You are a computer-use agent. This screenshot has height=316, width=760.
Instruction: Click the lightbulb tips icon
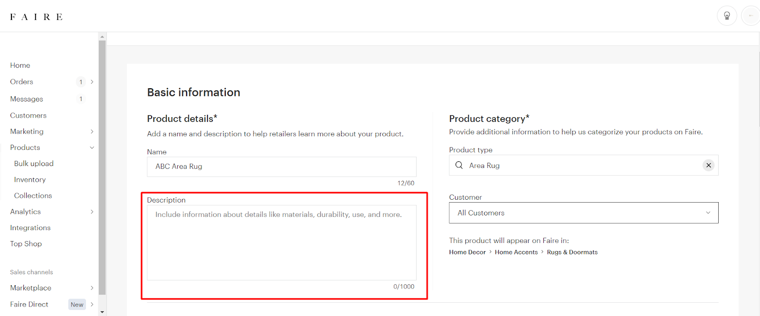pos(727,16)
